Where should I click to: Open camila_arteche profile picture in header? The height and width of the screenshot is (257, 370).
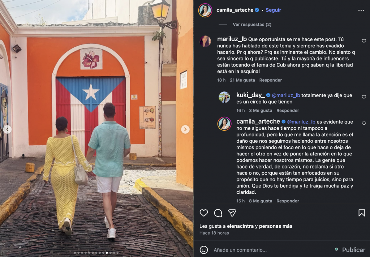(205, 10)
